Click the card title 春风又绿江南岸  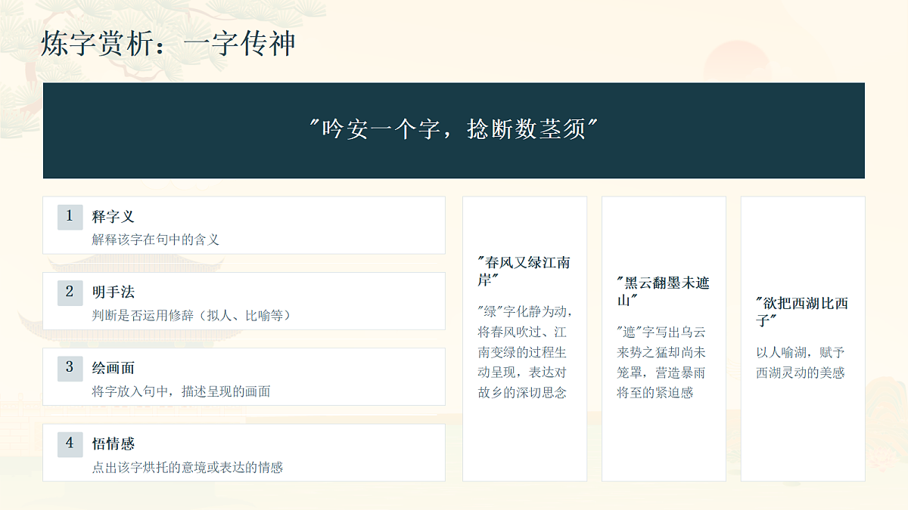click(524, 271)
